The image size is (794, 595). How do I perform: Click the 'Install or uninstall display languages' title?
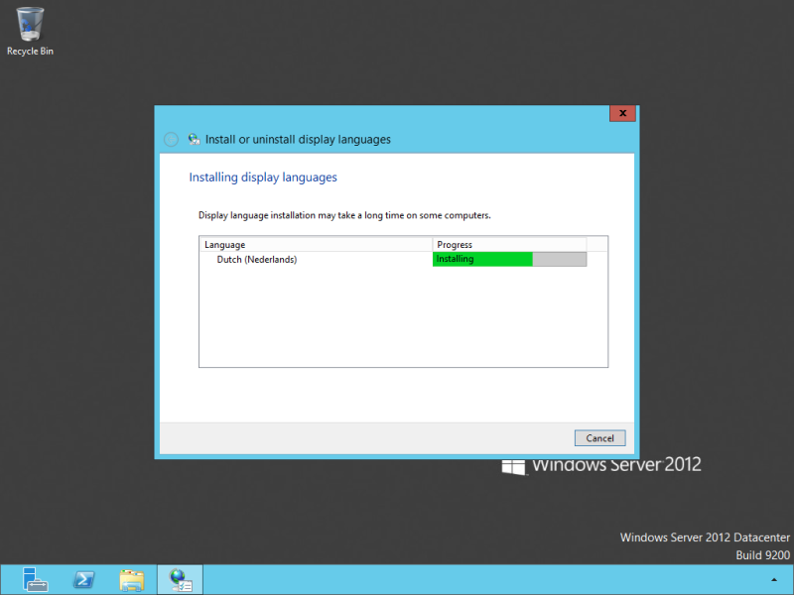click(298, 139)
